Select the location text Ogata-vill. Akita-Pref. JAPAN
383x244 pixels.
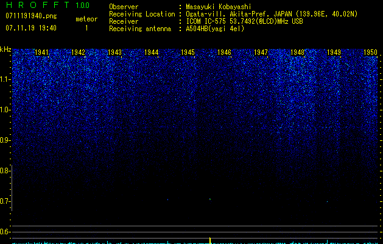click(239, 14)
